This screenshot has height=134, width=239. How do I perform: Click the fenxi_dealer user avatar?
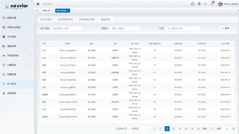pos(220,4)
